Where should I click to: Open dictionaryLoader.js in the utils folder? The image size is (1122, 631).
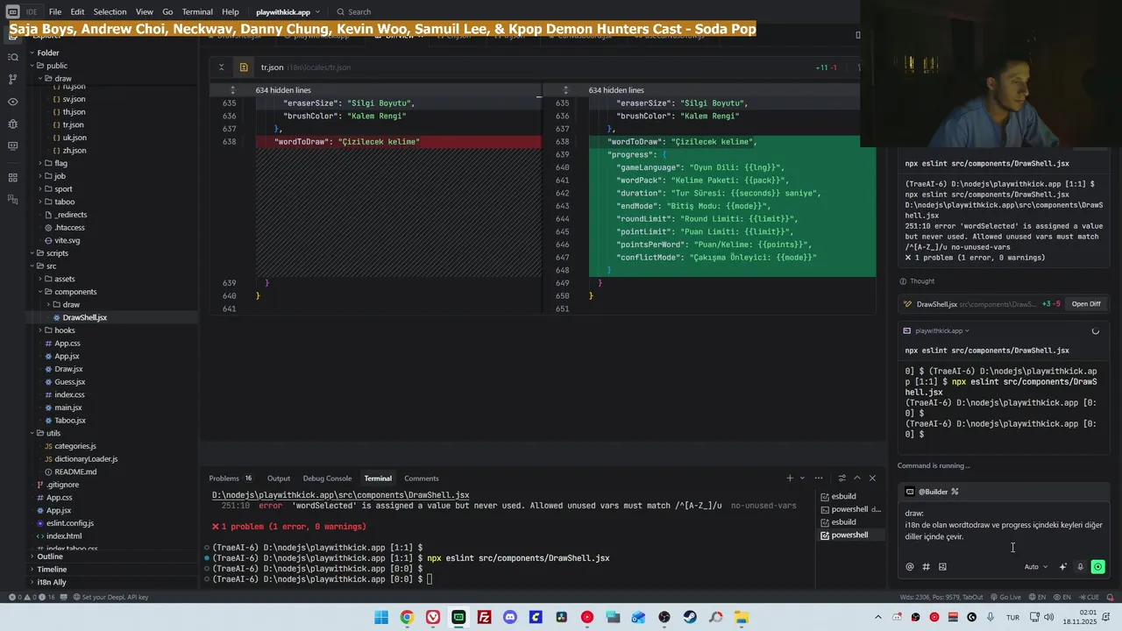point(86,459)
